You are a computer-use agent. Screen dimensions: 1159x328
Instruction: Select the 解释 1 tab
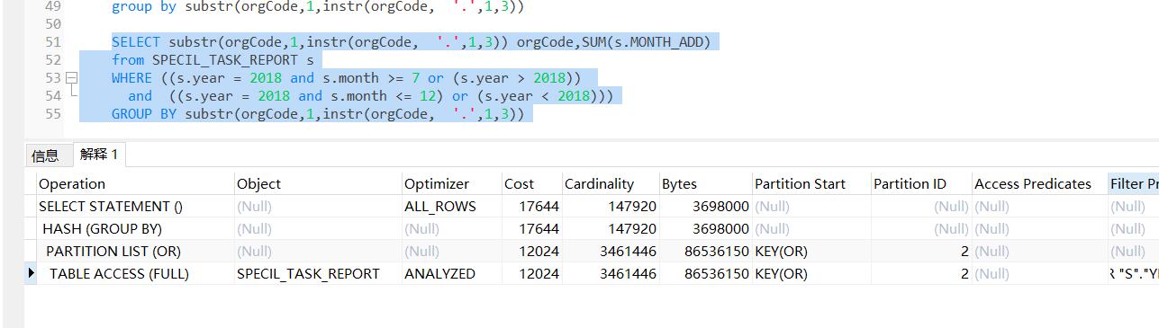click(98, 155)
